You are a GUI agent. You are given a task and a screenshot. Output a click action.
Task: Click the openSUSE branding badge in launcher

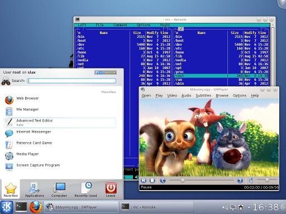(106, 72)
